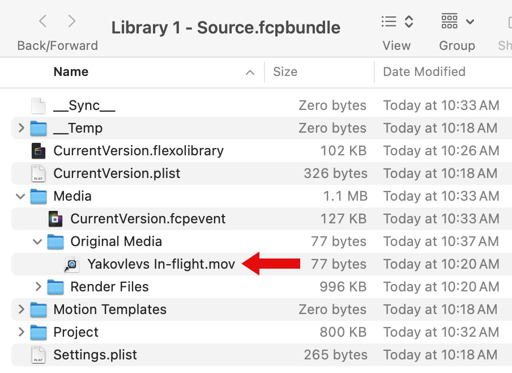Go forward to next folder
Screen dimensions: 512x373
(72, 22)
